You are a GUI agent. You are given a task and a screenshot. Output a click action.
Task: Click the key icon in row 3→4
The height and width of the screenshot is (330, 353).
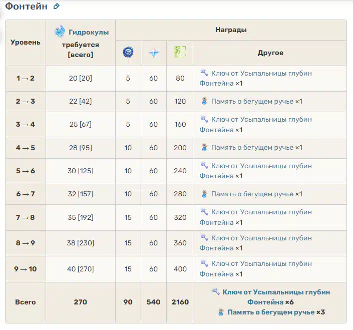pos(204,119)
